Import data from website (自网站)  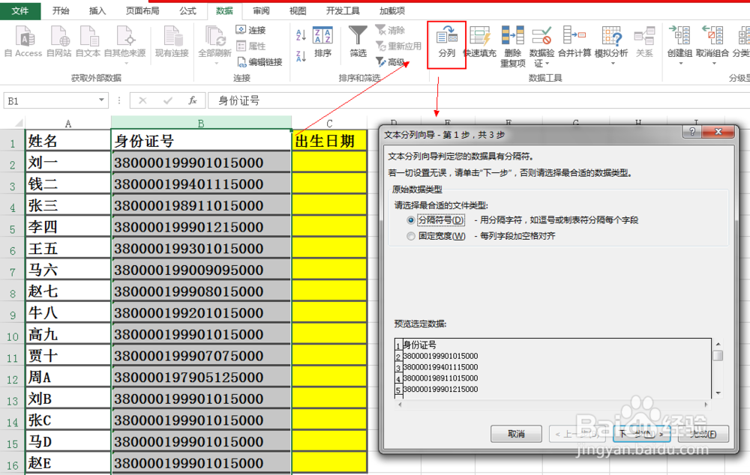[58, 41]
